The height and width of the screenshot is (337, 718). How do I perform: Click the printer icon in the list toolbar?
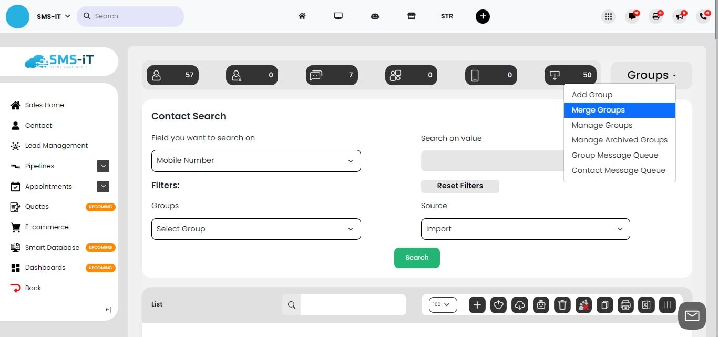(x=625, y=305)
